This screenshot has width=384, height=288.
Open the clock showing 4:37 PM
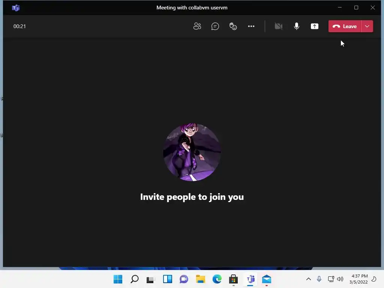pos(358,279)
